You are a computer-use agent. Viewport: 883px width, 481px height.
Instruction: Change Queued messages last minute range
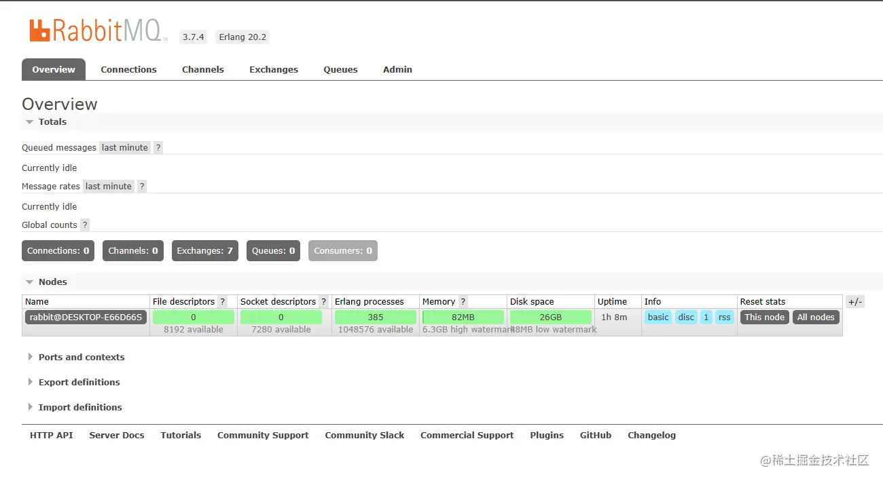[x=125, y=148]
